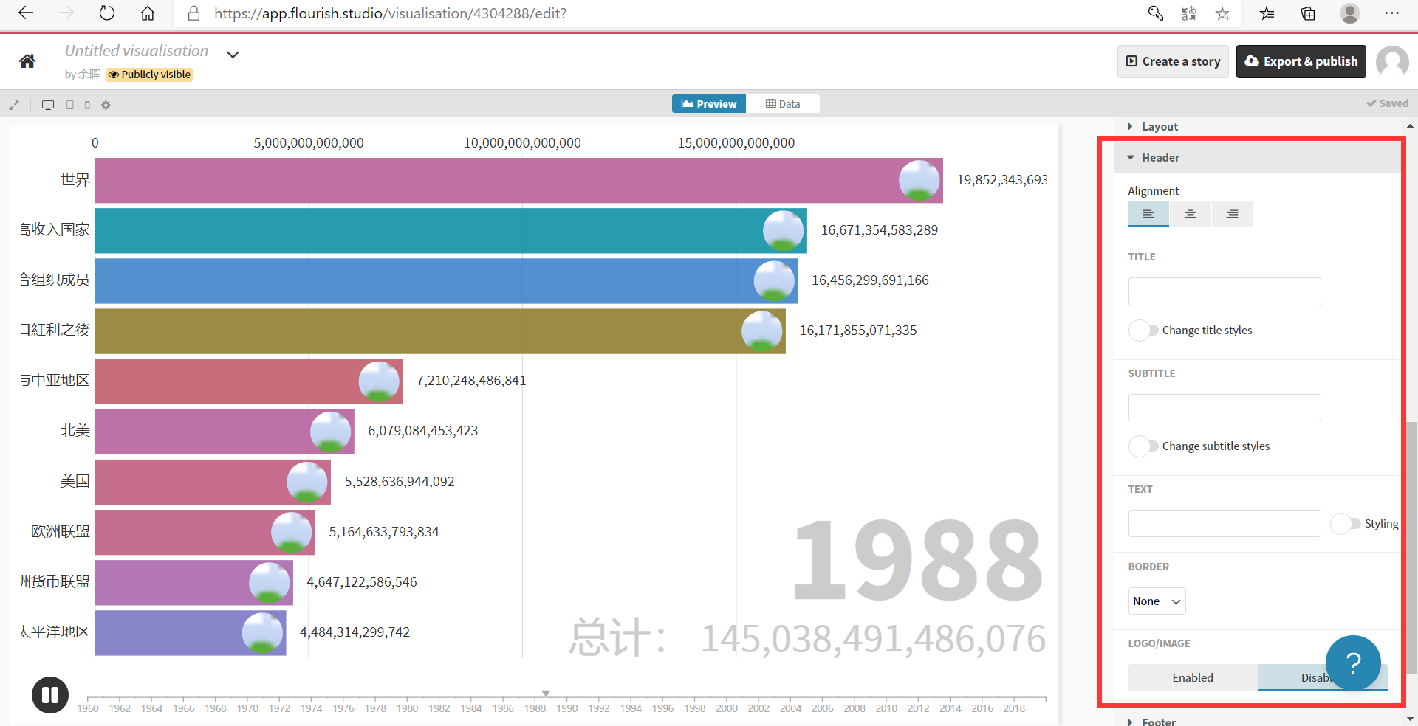The height and width of the screenshot is (726, 1418).
Task: Open the help question mark bubble
Action: (1353, 663)
